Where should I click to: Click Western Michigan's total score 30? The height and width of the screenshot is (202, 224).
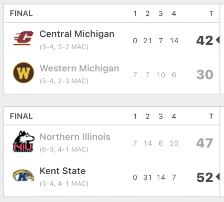pos(205,74)
